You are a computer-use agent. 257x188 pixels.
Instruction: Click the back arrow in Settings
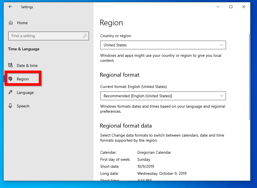(x=10, y=7)
